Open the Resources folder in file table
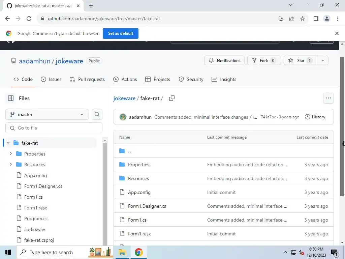The height and width of the screenshot is (259, 345). point(138,178)
